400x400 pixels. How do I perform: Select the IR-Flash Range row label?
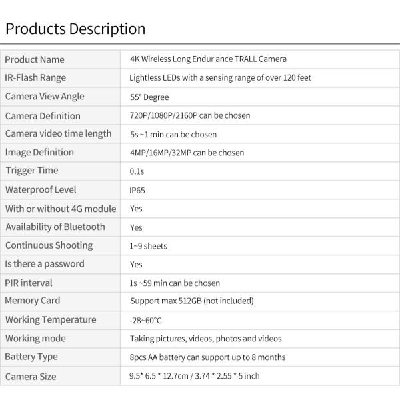[35, 77]
